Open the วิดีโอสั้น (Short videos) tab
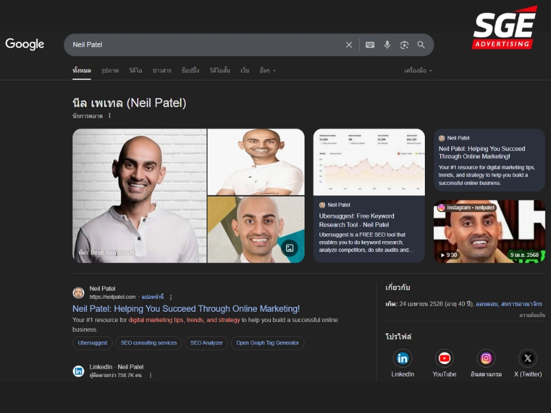The image size is (551, 413). coord(220,71)
